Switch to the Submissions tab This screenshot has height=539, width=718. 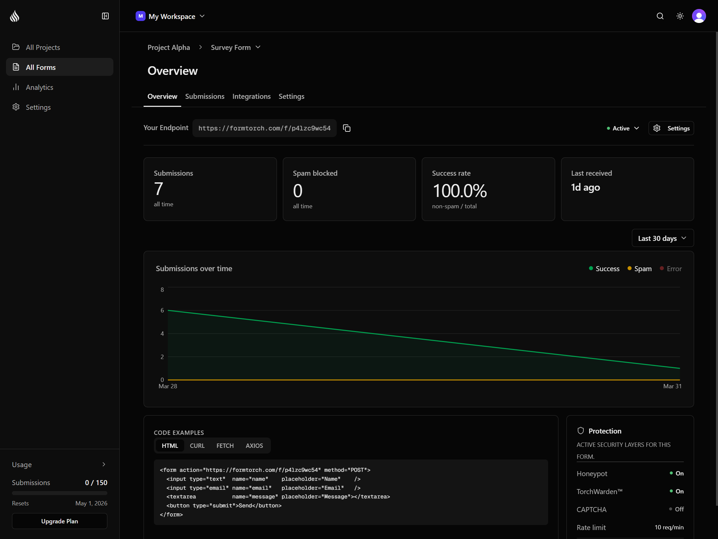(x=205, y=96)
